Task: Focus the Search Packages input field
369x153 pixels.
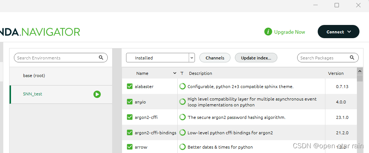Action: (322, 58)
